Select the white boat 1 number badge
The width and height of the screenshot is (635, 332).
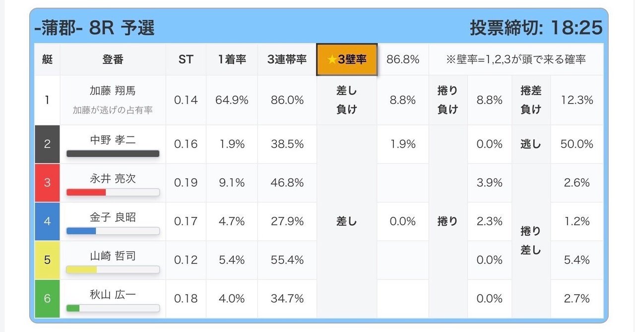tap(47, 99)
